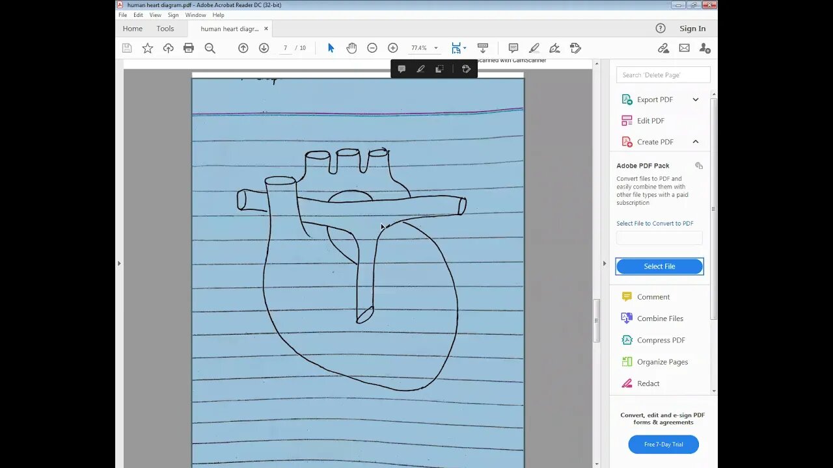Open the page fit options dropdown arrow
The image size is (833, 468).
pyautogui.click(x=465, y=48)
